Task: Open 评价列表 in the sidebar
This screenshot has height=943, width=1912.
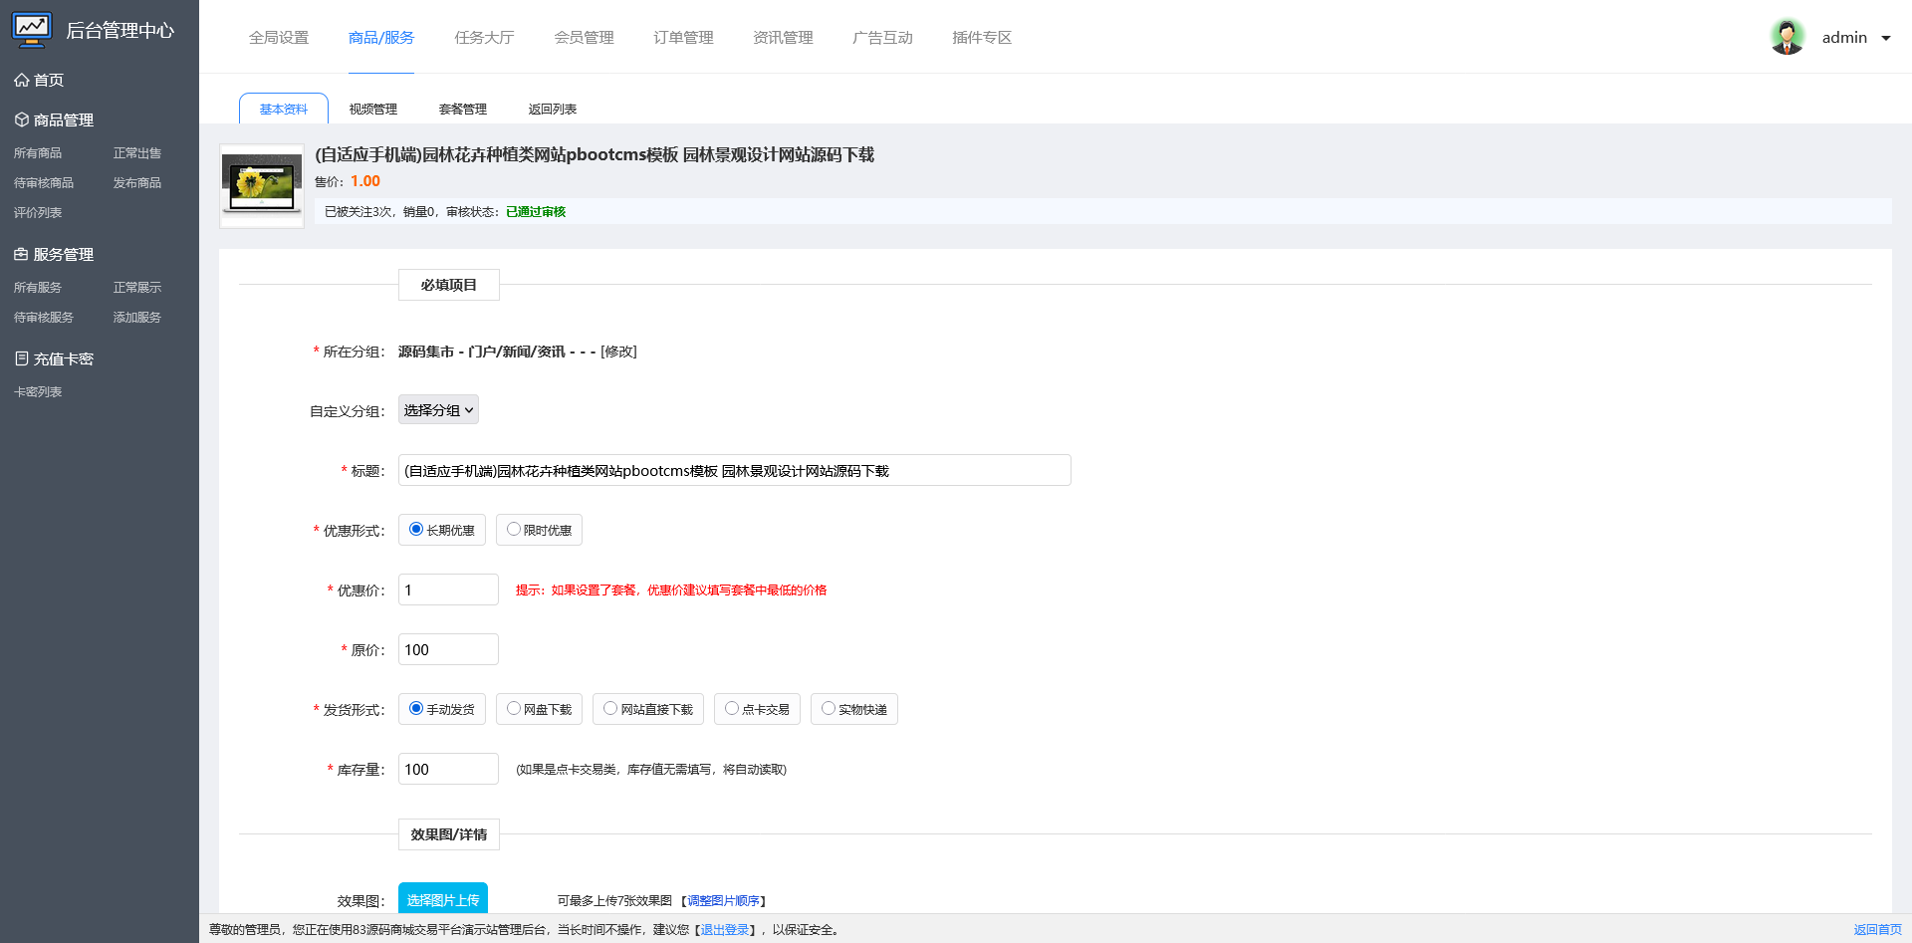Action: [38, 213]
